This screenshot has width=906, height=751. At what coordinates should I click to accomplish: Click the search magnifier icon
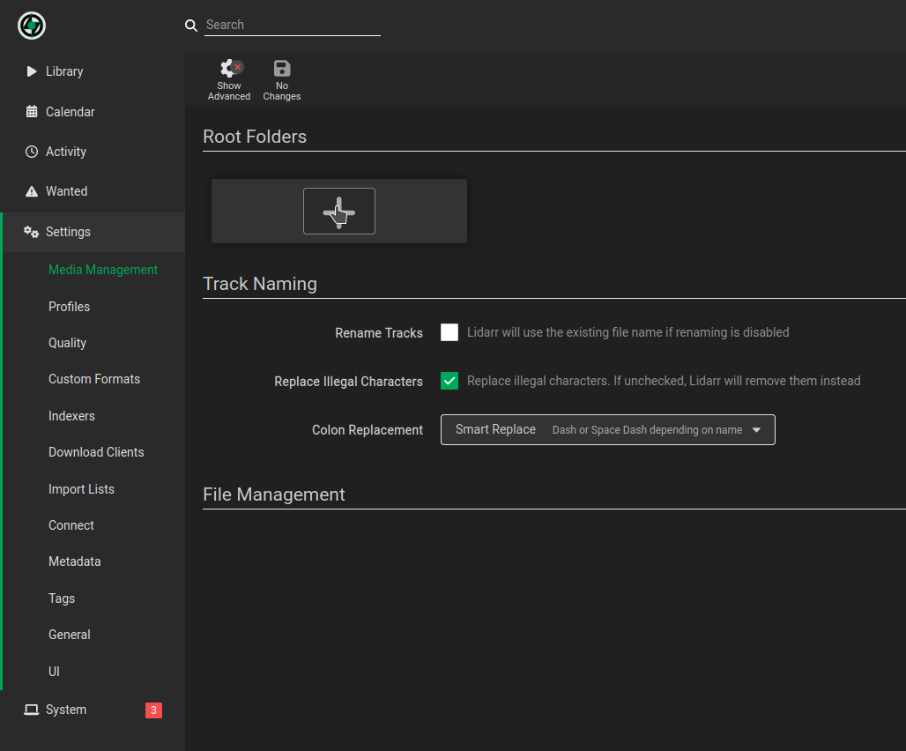190,26
